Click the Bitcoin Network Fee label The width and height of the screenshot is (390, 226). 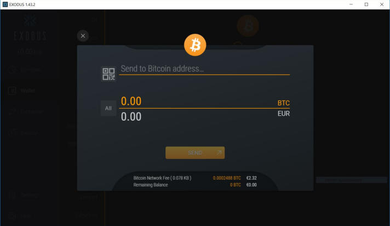(162, 178)
